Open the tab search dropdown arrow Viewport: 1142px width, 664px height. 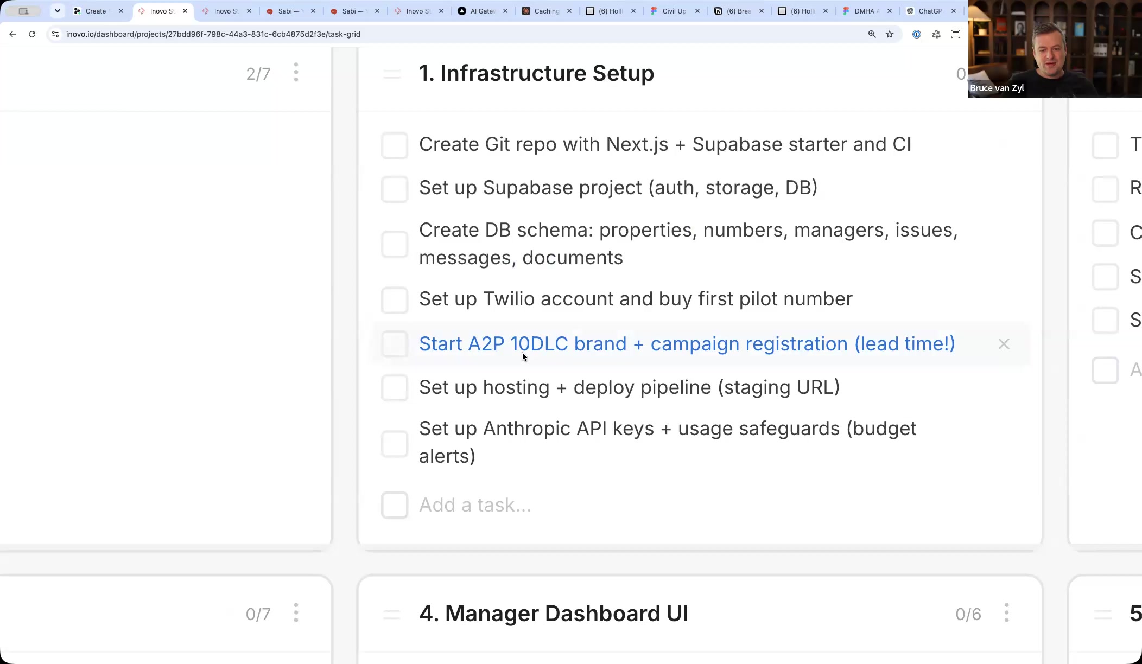coord(57,11)
